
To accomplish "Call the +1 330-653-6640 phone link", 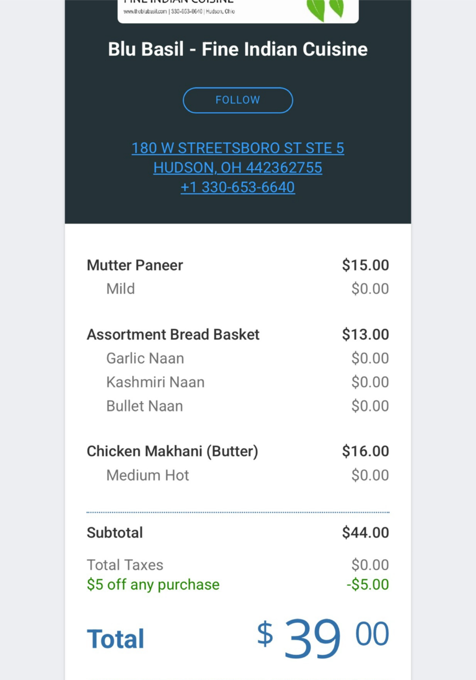I will click(238, 187).
